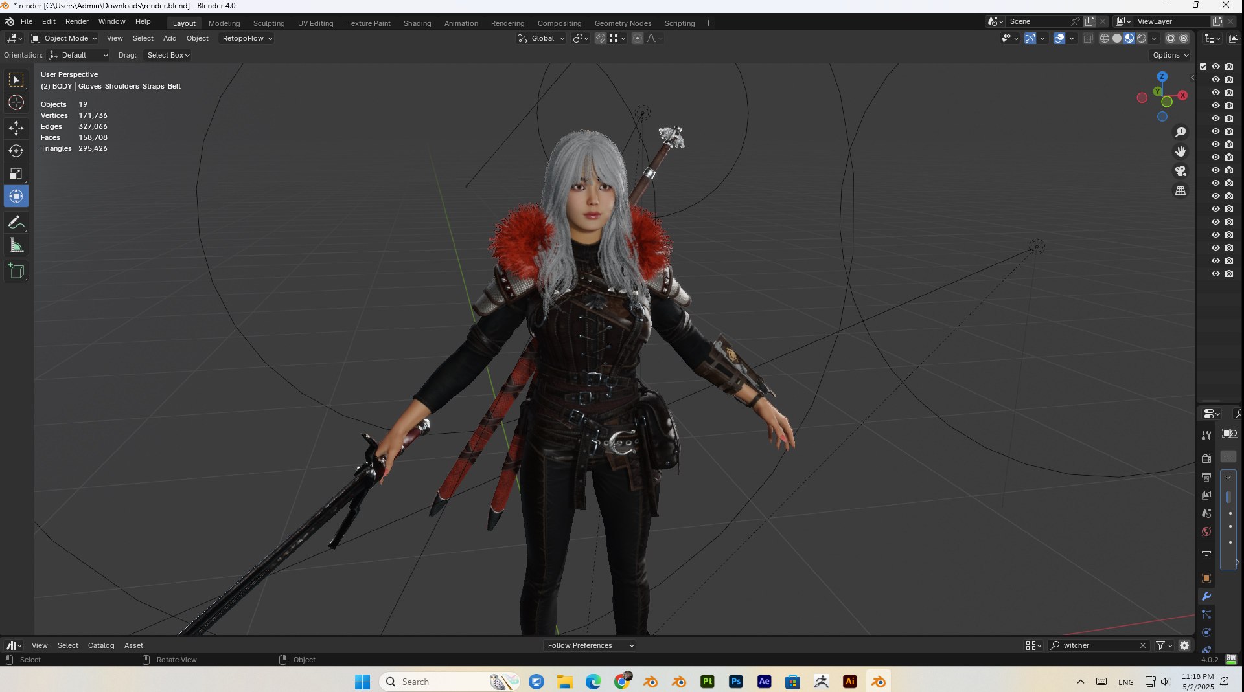
Task: Open the Tool properties tab
Action: [1206, 436]
